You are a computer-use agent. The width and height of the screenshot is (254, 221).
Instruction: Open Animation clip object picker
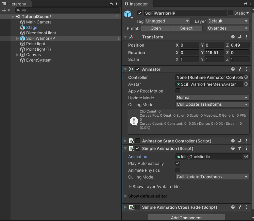pyautogui.click(x=246, y=157)
